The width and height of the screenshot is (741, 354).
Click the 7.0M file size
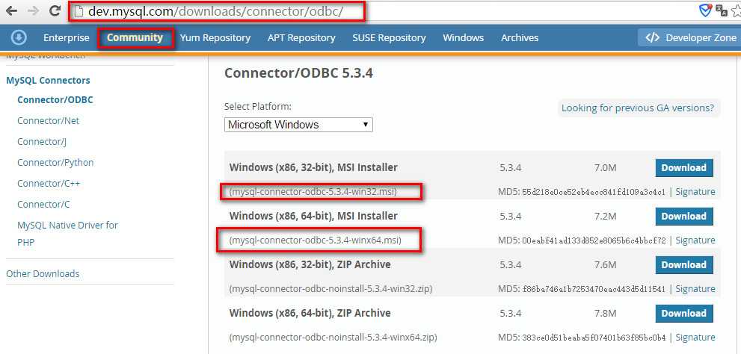[x=605, y=168]
